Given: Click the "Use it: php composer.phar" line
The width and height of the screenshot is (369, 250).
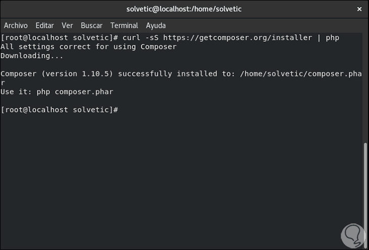Looking at the screenshot, I should tap(57, 92).
